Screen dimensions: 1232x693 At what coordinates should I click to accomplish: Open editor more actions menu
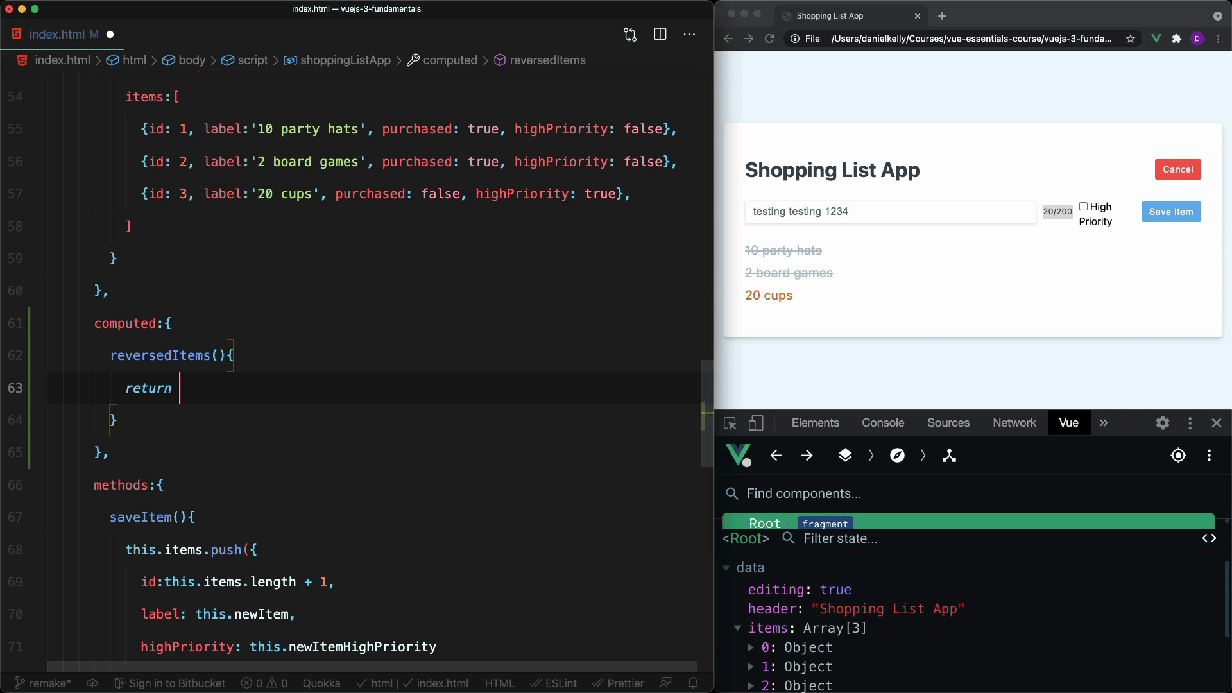(x=689, y=35)
